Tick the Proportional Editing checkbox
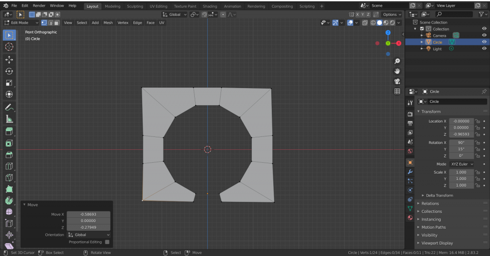 coord(107,242)
